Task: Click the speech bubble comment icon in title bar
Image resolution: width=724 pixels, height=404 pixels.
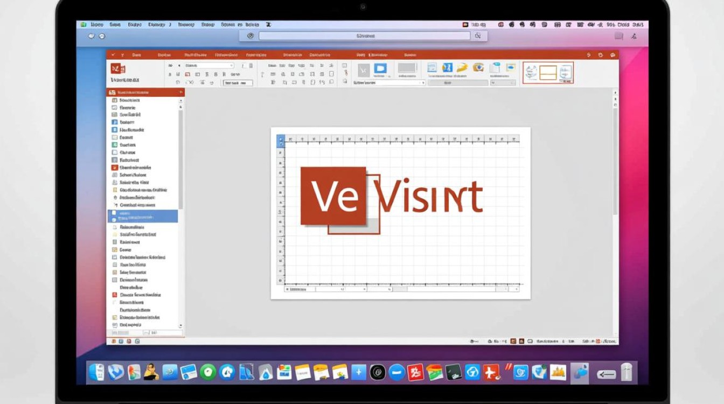Action: pyautogui.click(x=613, y=55)
